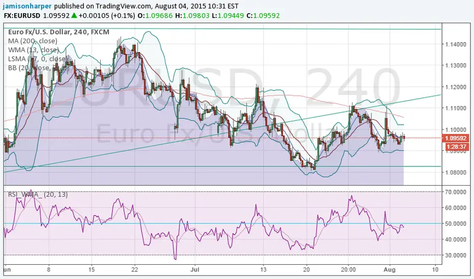The height and width of the screenshot is (279, 474).
Task: Select the 22 date on the time axis
Action: click(135, 269)
